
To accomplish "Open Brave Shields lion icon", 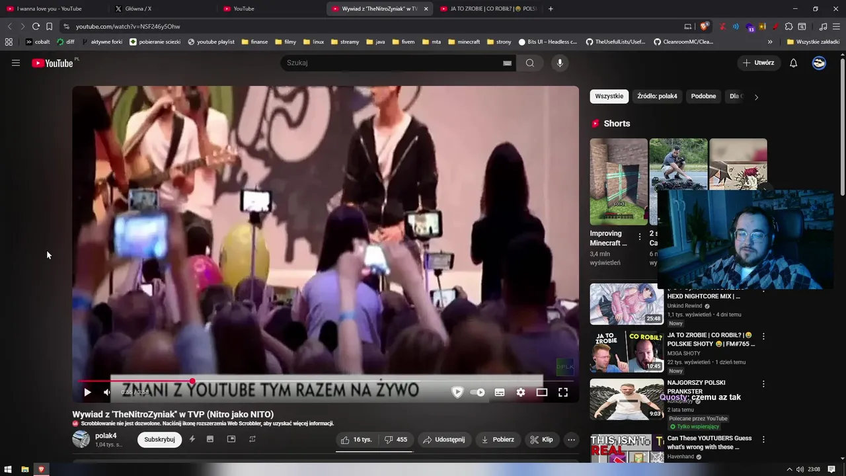I will [x=704, y=26].
